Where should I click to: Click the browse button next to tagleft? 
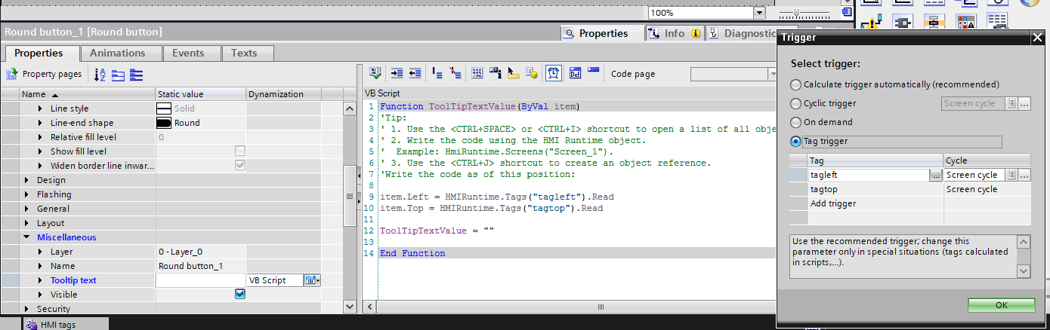(936, 175)
